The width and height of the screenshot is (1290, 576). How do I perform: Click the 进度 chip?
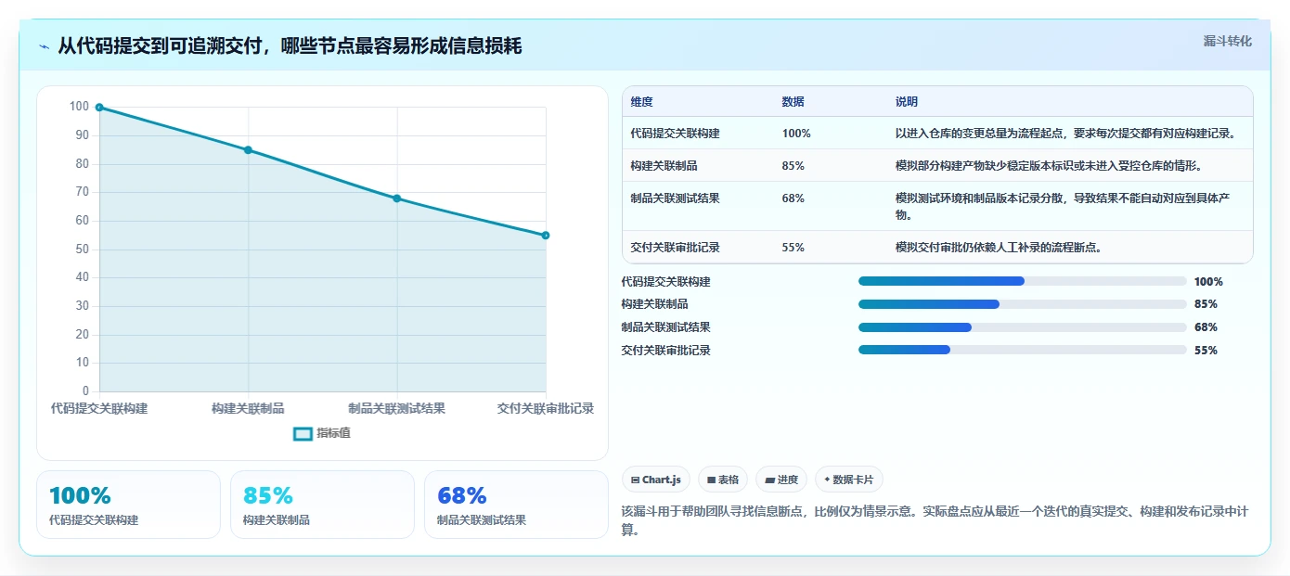point(781,480)
